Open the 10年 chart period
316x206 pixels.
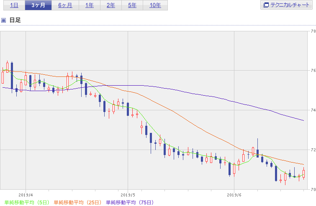tap(155, 5)
